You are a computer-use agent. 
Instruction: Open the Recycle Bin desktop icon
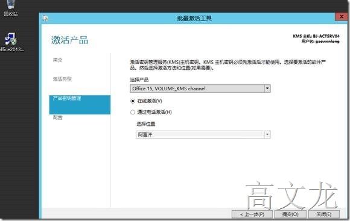tap(10, 8)
